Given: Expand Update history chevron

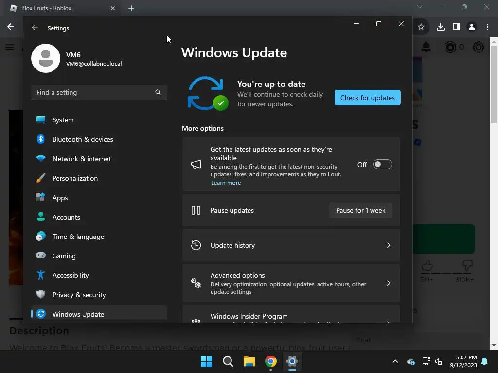Looking at the screenshot, I should point(388,245).
